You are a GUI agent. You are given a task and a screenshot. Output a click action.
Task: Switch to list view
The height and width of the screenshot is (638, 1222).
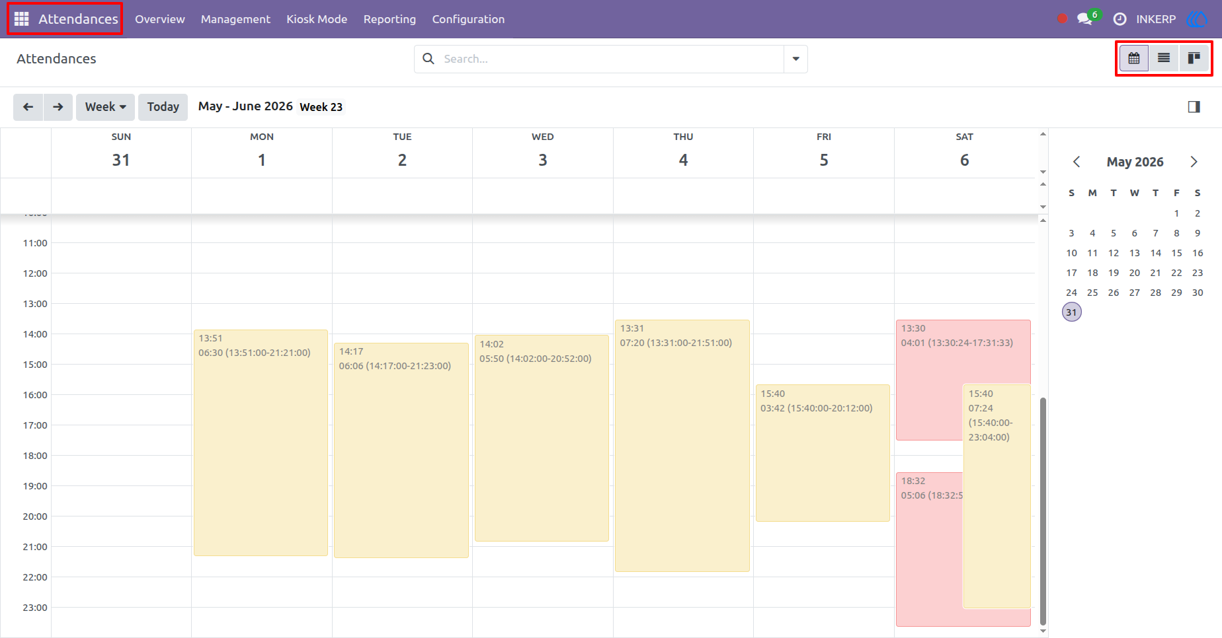(x=1164, y=59)
